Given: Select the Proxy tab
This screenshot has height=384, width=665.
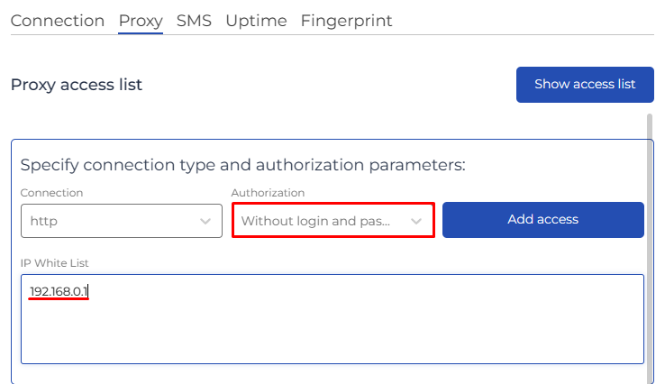Looking at the screenshot, I should coord(141,21).
